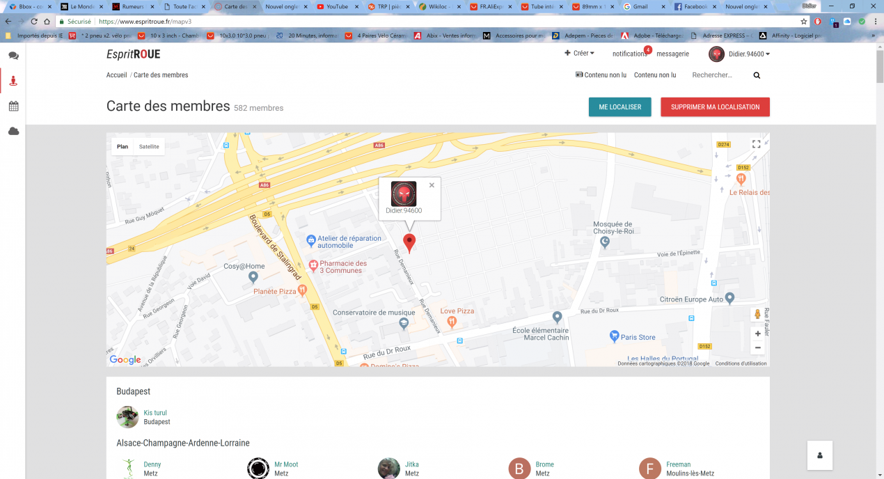Image resolution: width=884 pixels, height=479 pixels.
Task: Open Freeman member profile link
Action: (x=678, y=464)
